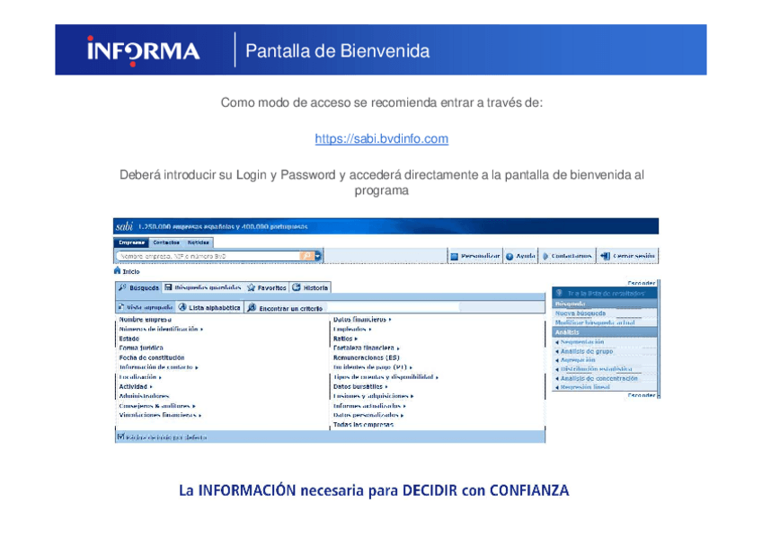Image resolution: width=762 pixels, height=538 pixels.
Task: Expand Fusiones y adquisiciones criteria
Action: tap(373, 396)
